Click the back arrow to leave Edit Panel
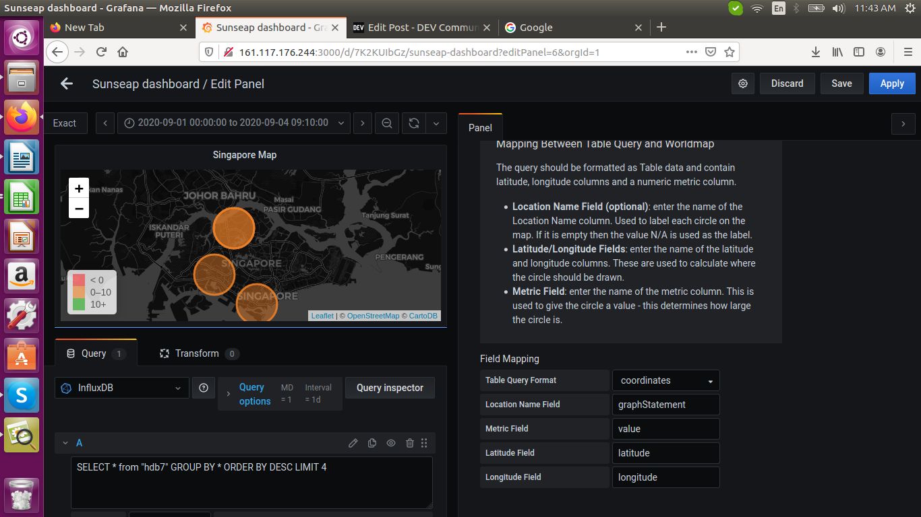Image resolution: width=921 pixels, height=517 pixels. click(66, 83)
